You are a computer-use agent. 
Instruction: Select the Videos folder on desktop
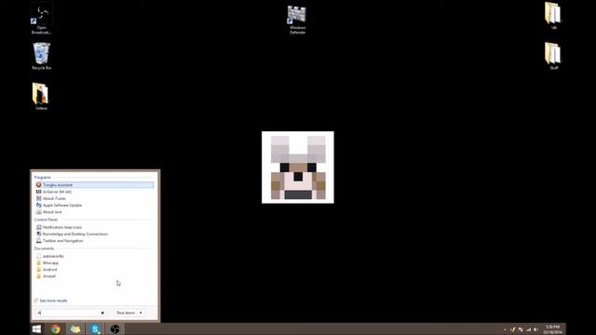41,97
